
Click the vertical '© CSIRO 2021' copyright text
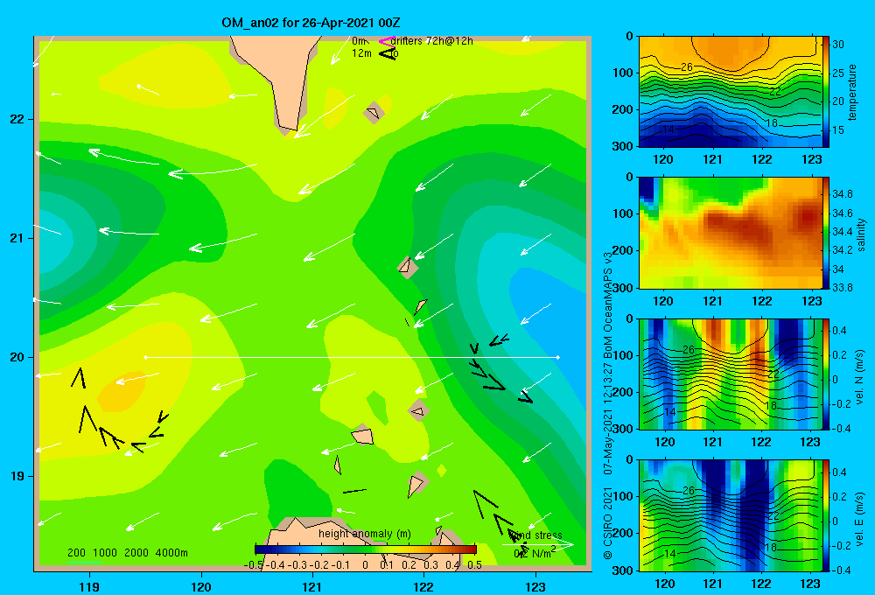(608, 523)
